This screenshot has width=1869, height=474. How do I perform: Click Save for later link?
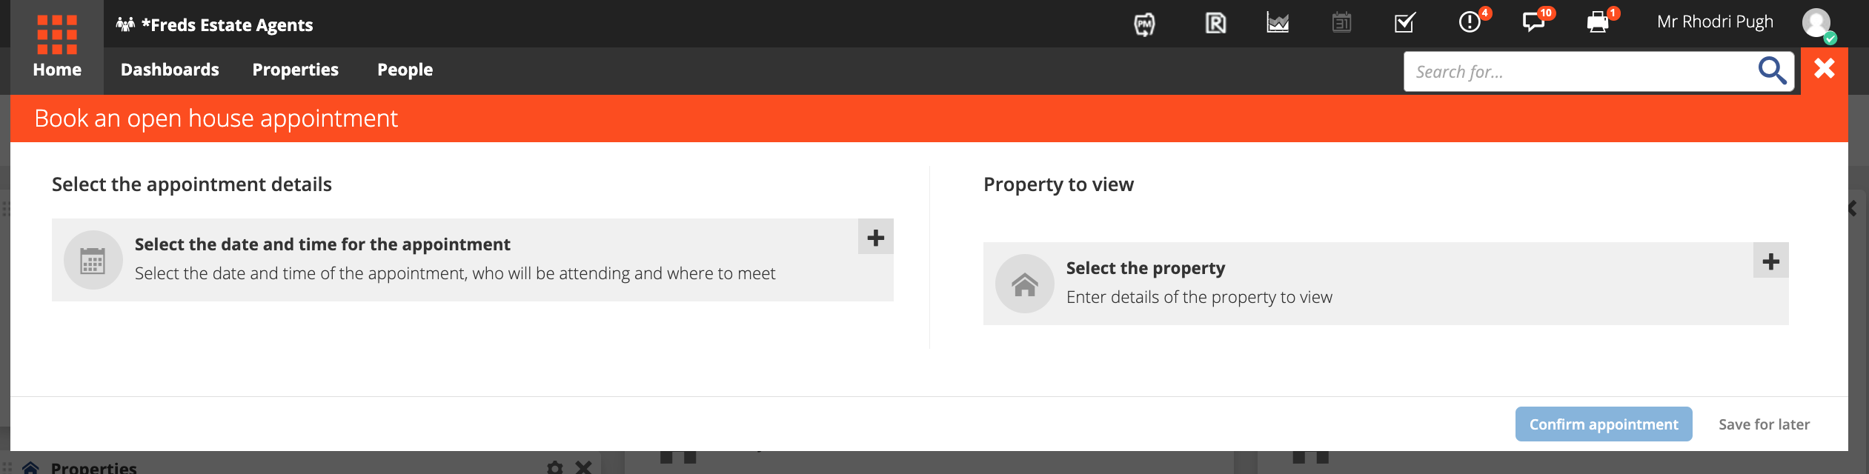1764,424
